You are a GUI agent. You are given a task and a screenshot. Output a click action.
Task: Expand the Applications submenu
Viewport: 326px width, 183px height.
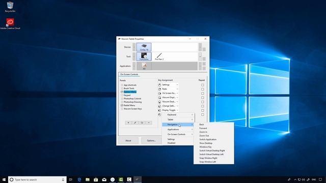178,130
